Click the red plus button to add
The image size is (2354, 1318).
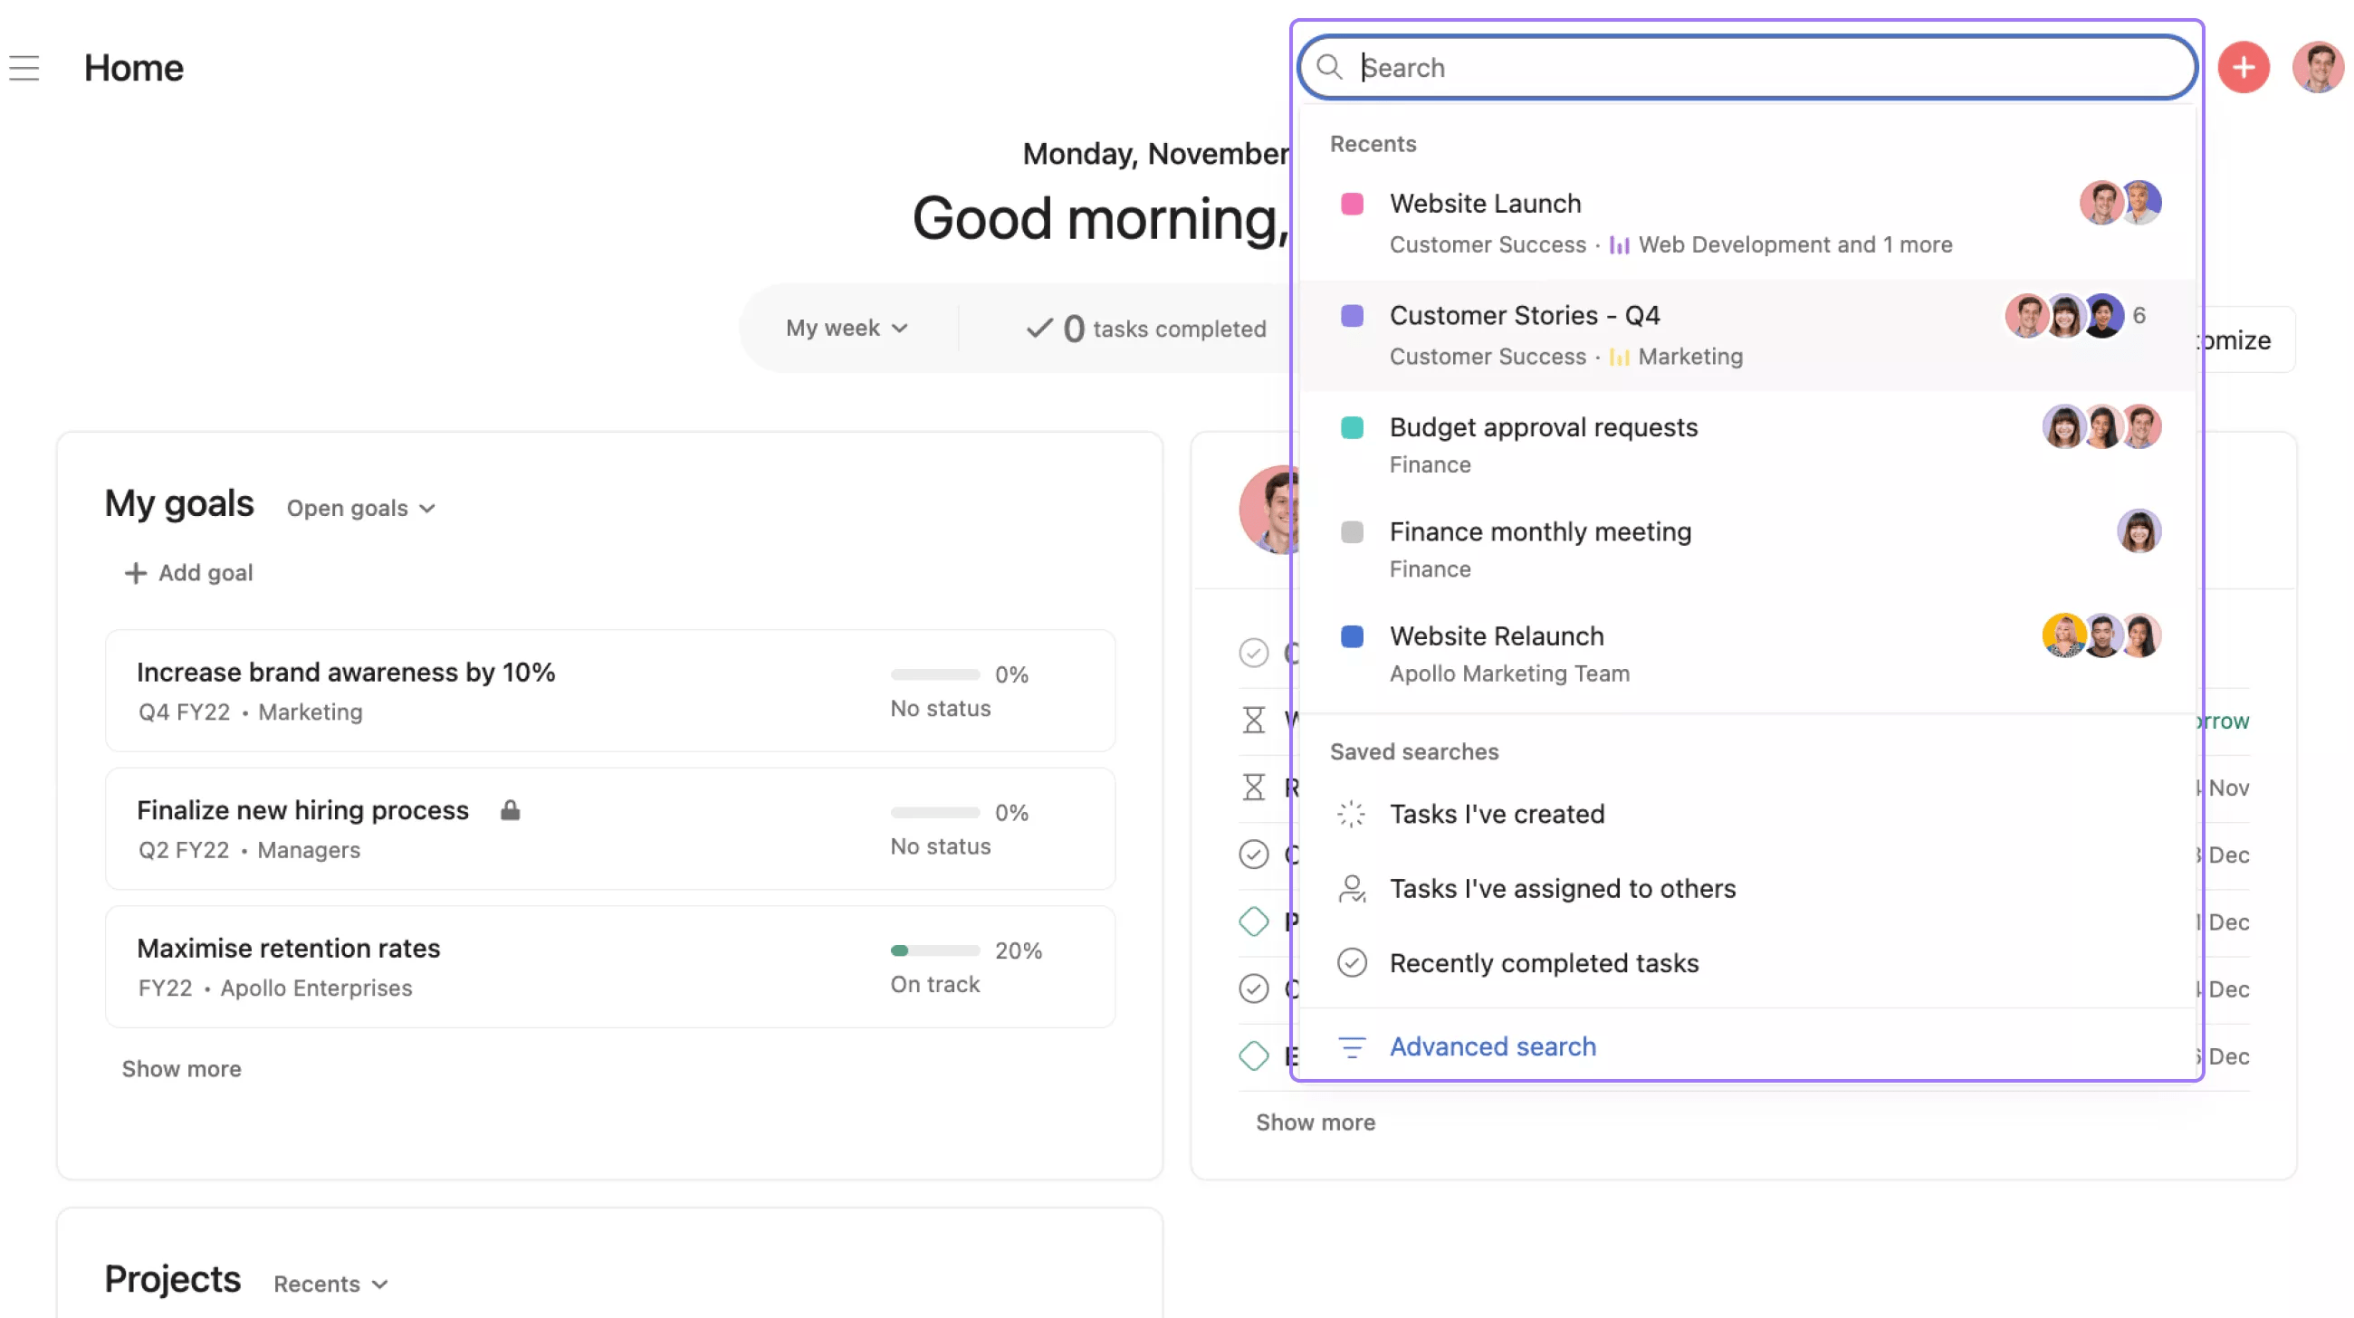pos(2244,66)
